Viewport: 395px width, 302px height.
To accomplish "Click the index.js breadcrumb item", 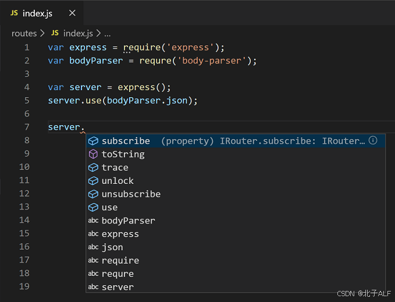I will pyautogui.click(x=78, y=33).
